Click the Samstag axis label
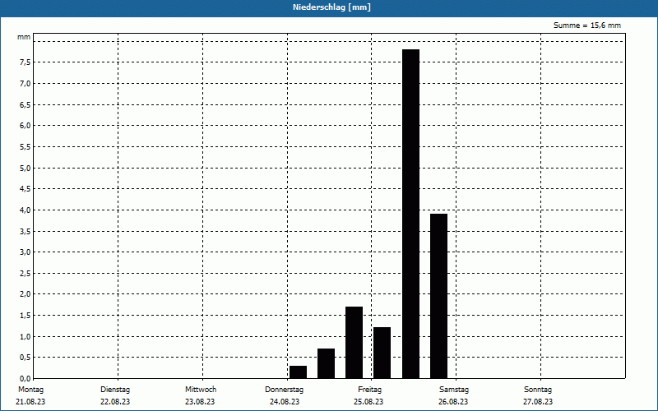The width and height of the screenshot is (658, 411). point(454,390)
